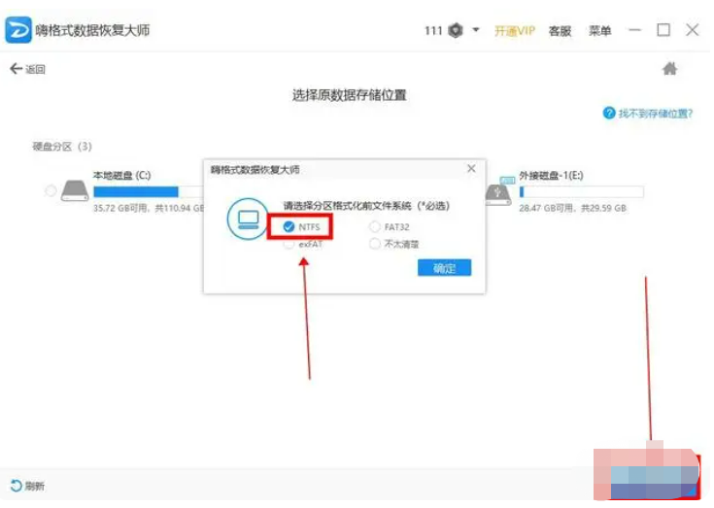Open 客服 customer service
The height and width of the screenshot is (508, 714).
click(x=561, y=31)
